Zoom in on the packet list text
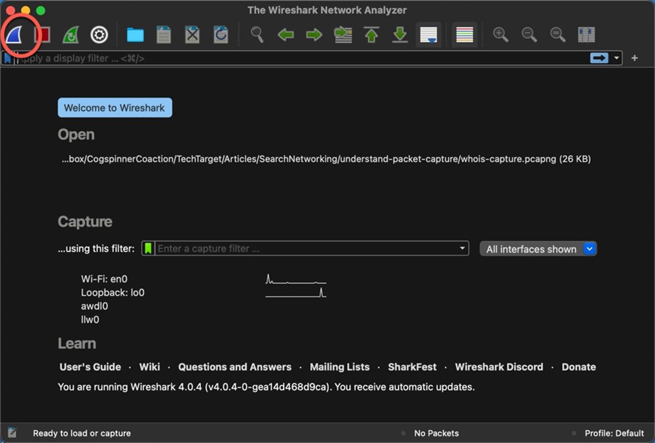655x443 pixels. point(500,35)
